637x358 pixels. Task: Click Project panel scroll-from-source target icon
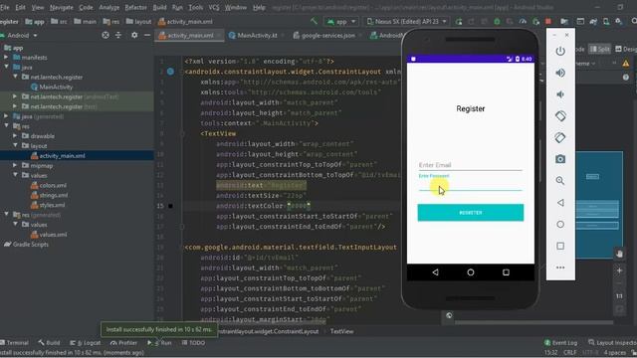106,36
